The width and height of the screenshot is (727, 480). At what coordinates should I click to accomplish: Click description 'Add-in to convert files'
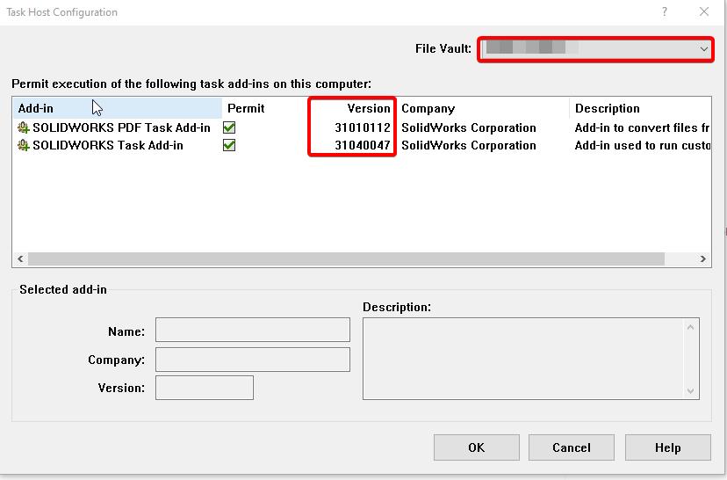pos(642,127)
